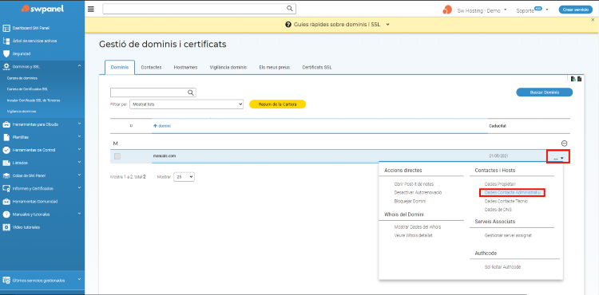Click the domain search magnifier icon
The width and height of the screenshot is (599, 295).
click(191, 92)
